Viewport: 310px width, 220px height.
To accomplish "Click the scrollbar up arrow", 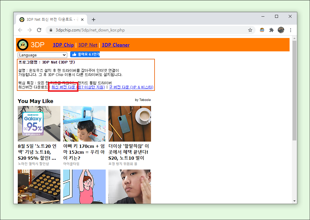I will (x=294, y=38).
